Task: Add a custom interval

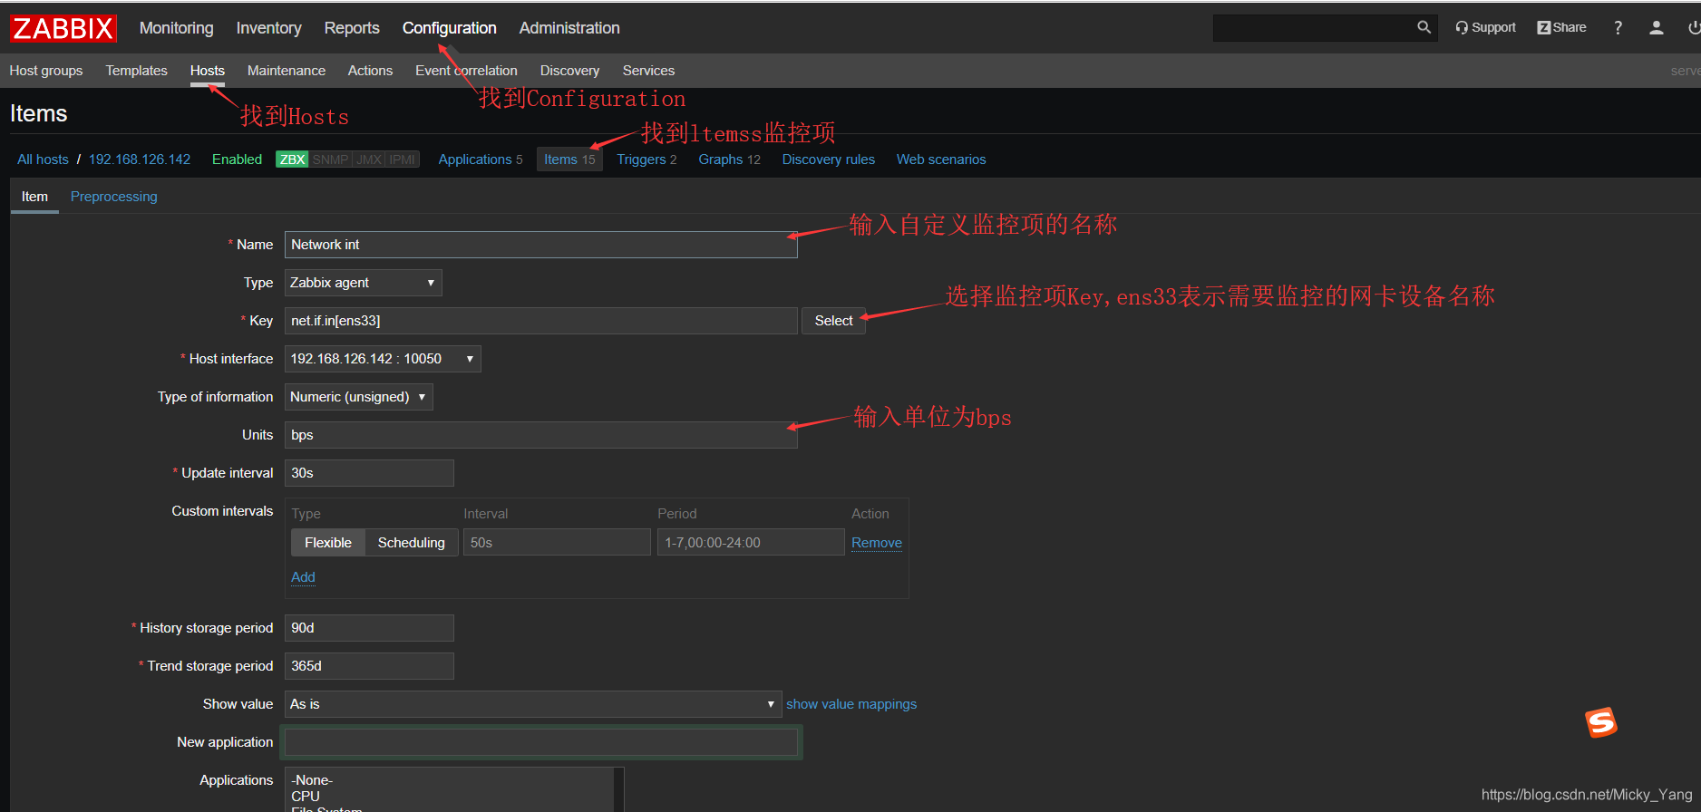Action: point(303,577)
